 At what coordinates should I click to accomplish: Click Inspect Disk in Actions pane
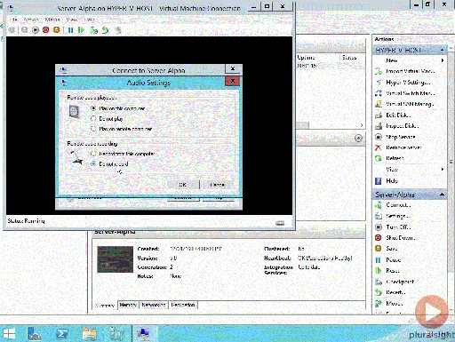(x=403, y=126)
